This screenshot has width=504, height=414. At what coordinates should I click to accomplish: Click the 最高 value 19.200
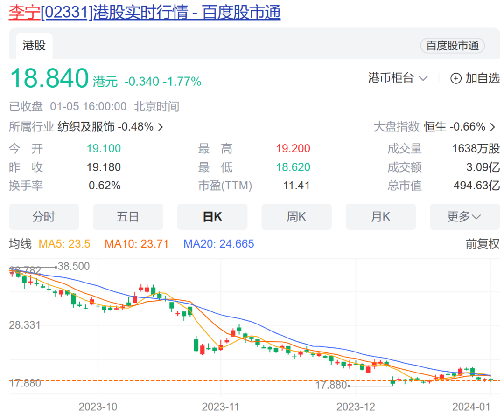[293, 148]
